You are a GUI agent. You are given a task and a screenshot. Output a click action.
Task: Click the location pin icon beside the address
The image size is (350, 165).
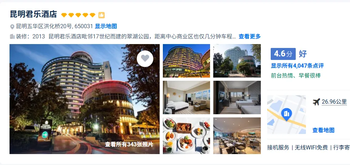[x=12, y=27]
